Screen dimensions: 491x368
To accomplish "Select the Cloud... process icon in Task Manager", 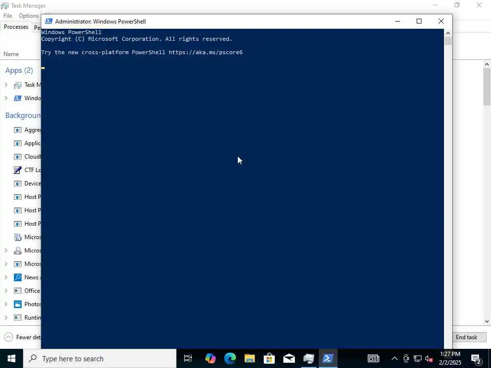I will (18, 157).
